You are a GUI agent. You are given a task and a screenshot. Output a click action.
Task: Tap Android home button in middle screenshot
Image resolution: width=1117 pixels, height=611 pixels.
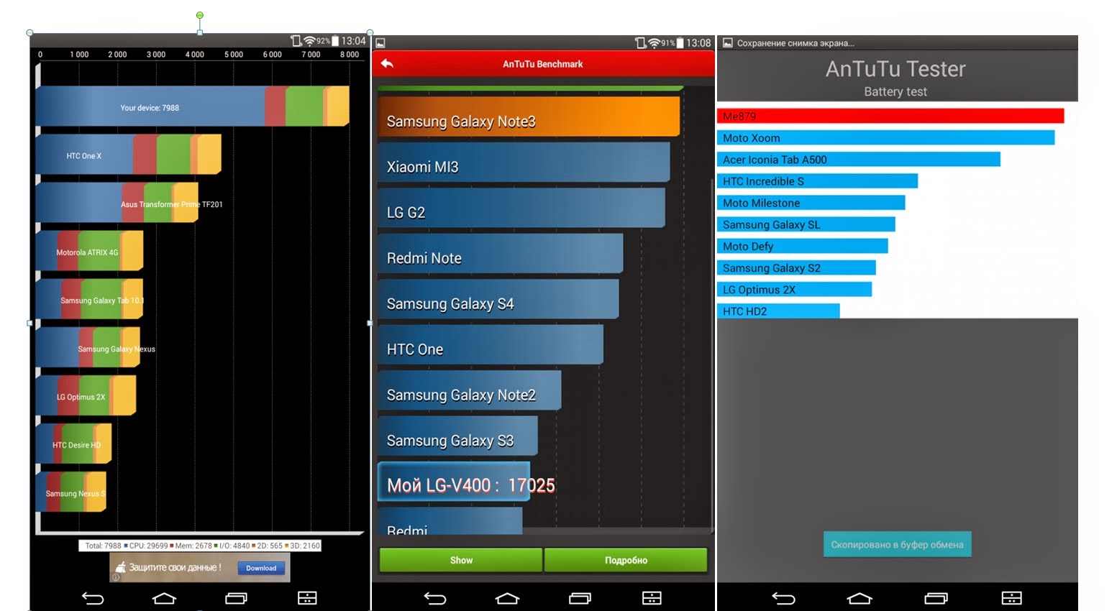[507, 598]
